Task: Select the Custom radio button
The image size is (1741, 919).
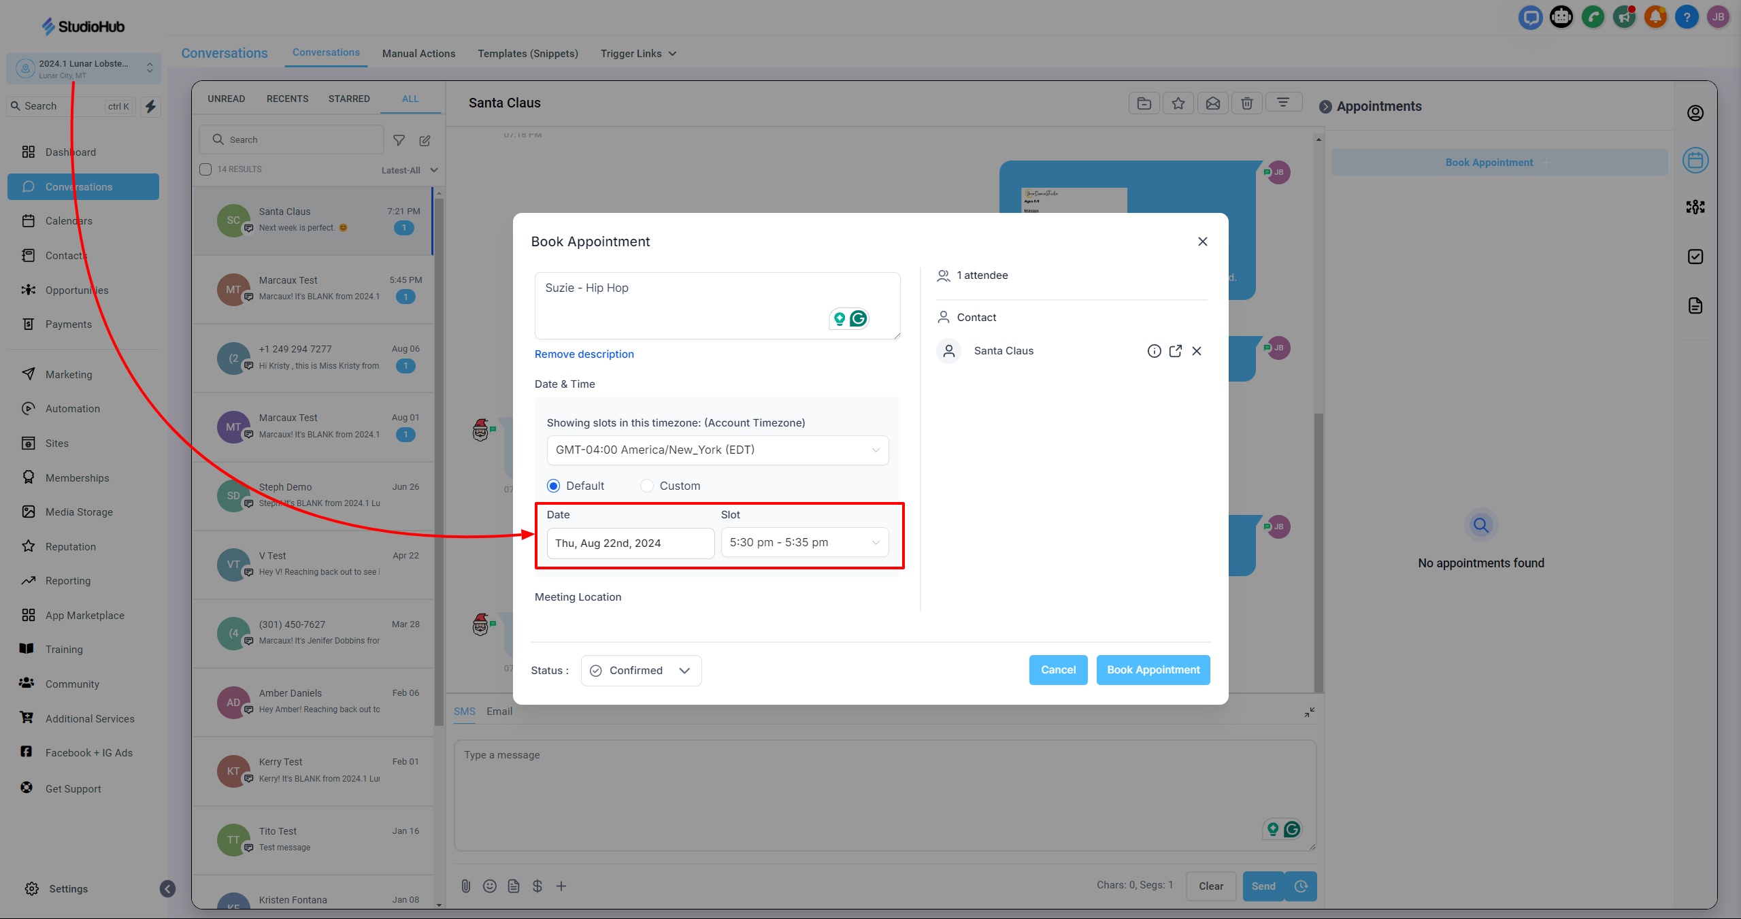Action: pyautogui.click(x=647, y=486)
